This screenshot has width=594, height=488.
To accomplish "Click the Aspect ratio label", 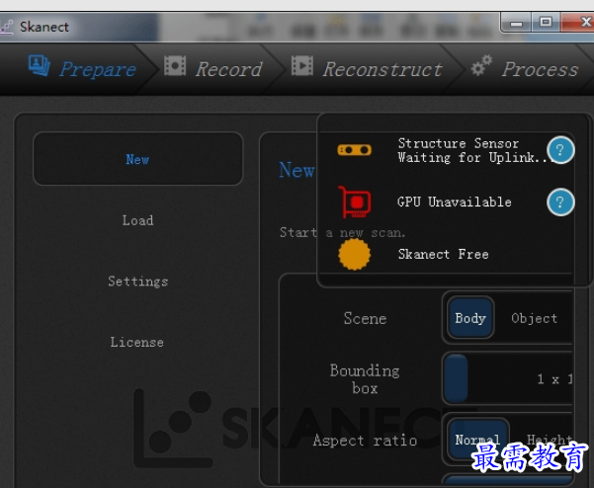I will [365, 441].
